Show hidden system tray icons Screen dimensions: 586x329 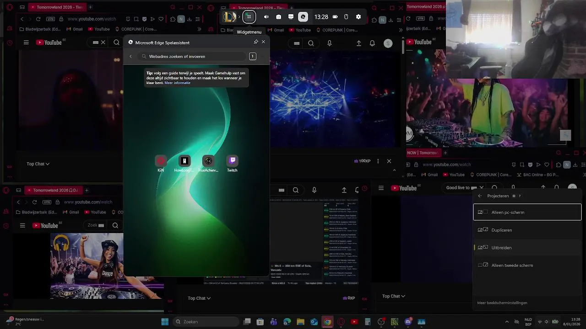pos(506,322)
